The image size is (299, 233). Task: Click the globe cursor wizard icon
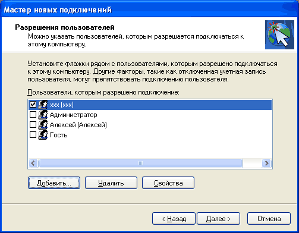coord(279,34)
